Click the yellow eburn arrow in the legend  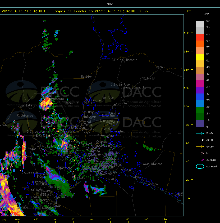tap(200, 146)
